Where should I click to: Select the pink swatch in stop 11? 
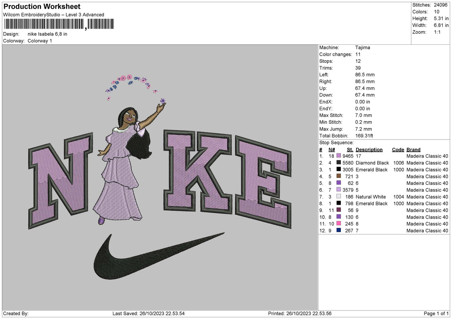click(339, 224)
